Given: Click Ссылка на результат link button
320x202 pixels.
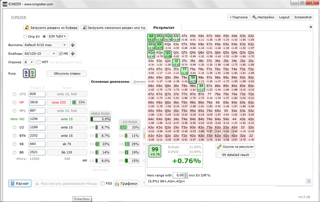Looking at the screenshot, I should click(235, 147).
